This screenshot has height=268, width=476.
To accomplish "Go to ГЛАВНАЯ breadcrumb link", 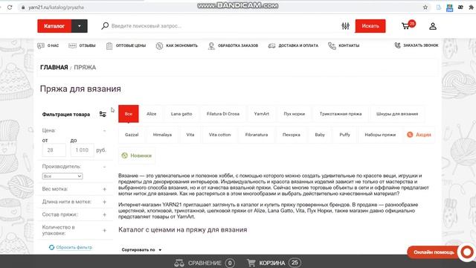I will pyautogui.click(x=54, y=68).
